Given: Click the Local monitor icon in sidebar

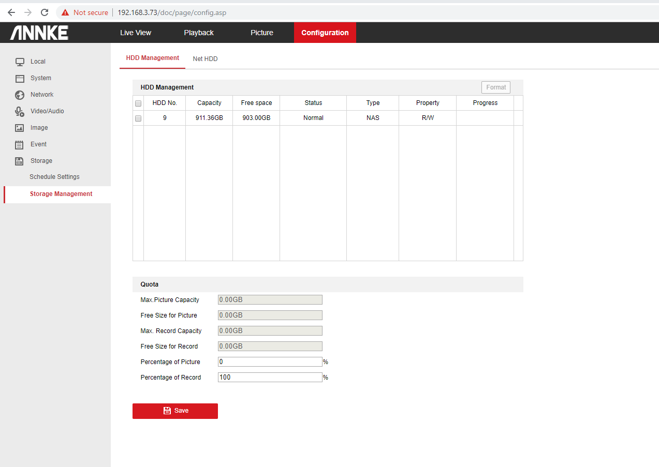Looking at the screenshot, I should [x=20, y=62].
